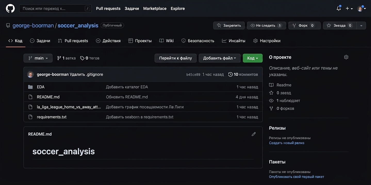The image size is (371, 185).
Task: Expand the star lists dropdown arrow
Action: click(361, 25)
